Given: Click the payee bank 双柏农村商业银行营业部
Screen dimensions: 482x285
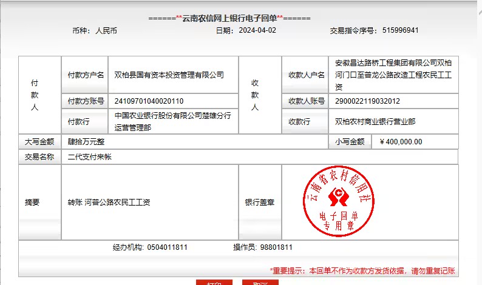Looking at the screenshot, I should point(375,122).
